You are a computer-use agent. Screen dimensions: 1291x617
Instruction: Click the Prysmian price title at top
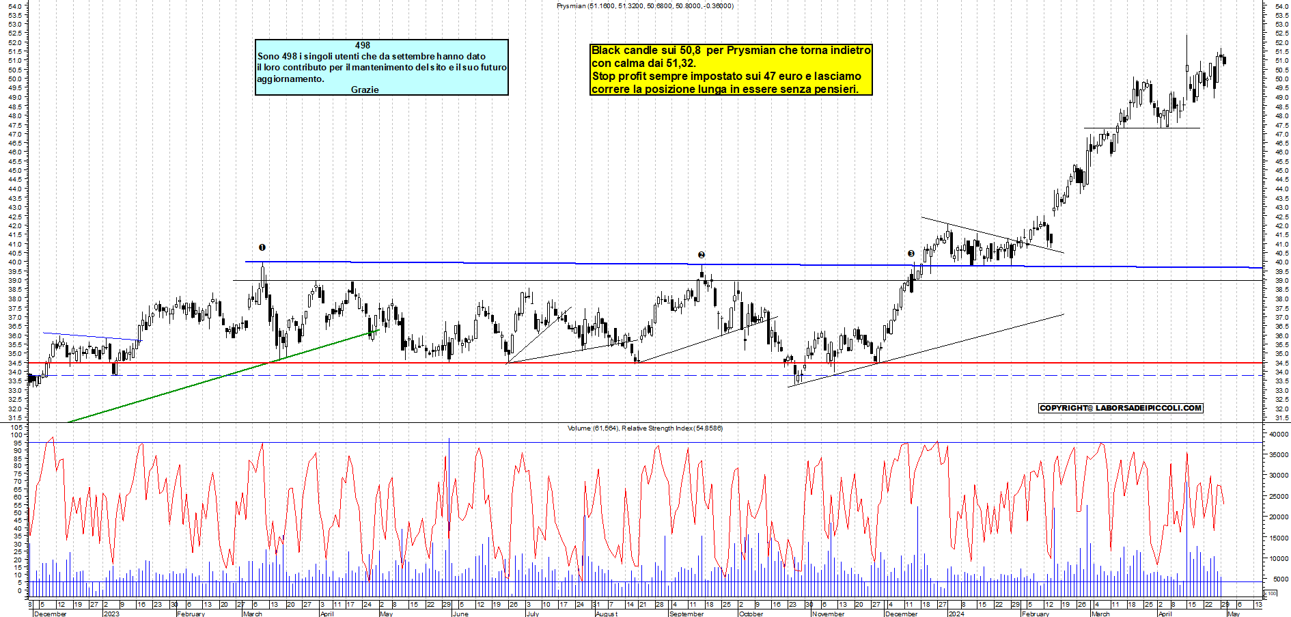[645, 6]
